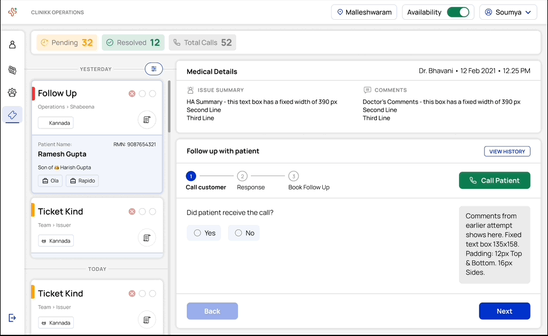The width and height of the screenshot is (548, 336).
Task: Click the ticket list scrollbar
Action: pos(169,106)
